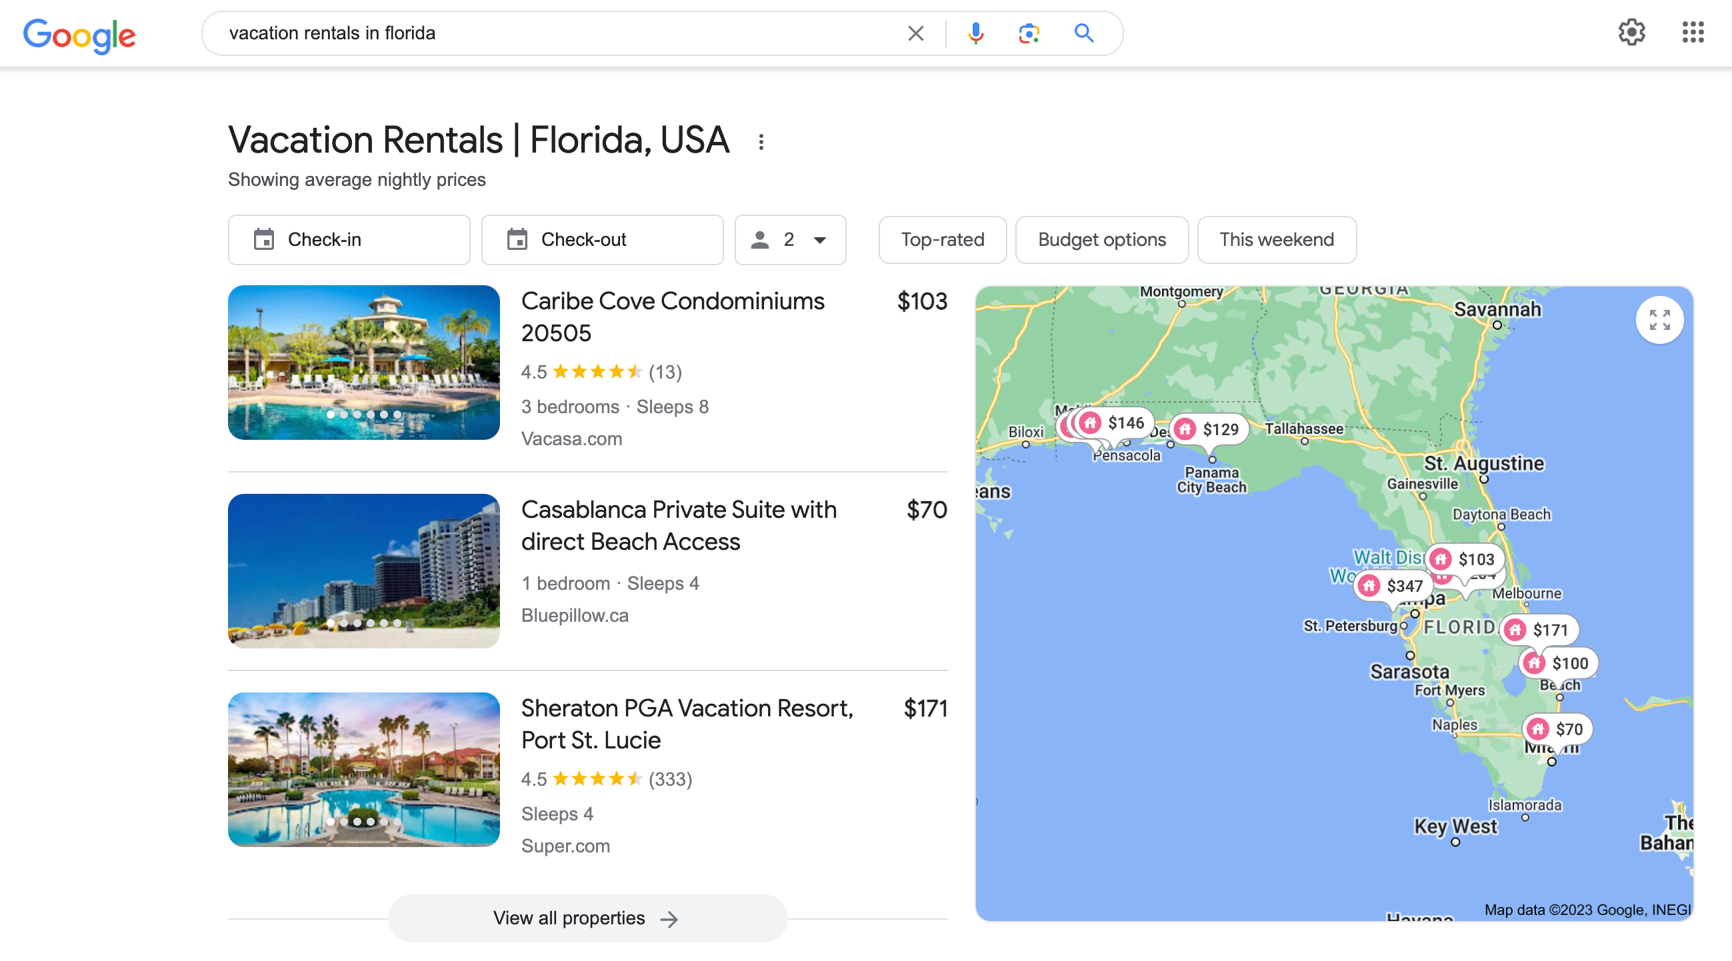
Task: Enable the This weekend filter
Action: (x=1276, y=239)
